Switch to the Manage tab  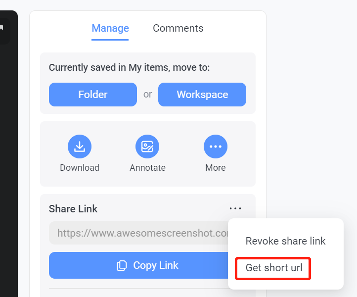(110, 28)
